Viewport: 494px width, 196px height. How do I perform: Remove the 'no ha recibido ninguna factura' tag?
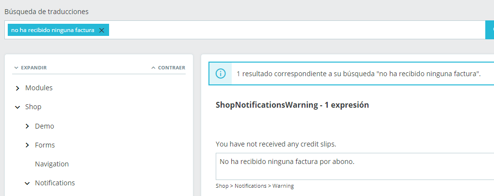point(101,30)
